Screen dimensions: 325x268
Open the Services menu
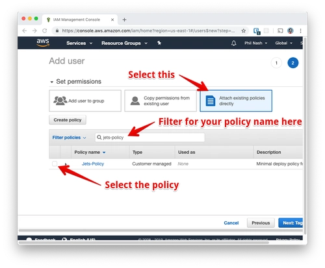pyautogui.click(x=79, y=43)
